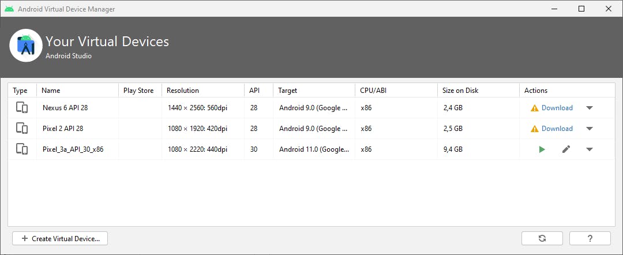
Task: Launch the Pixel_3a_API_30_x86 emulator with play icon
Action: tap(542, 149)
